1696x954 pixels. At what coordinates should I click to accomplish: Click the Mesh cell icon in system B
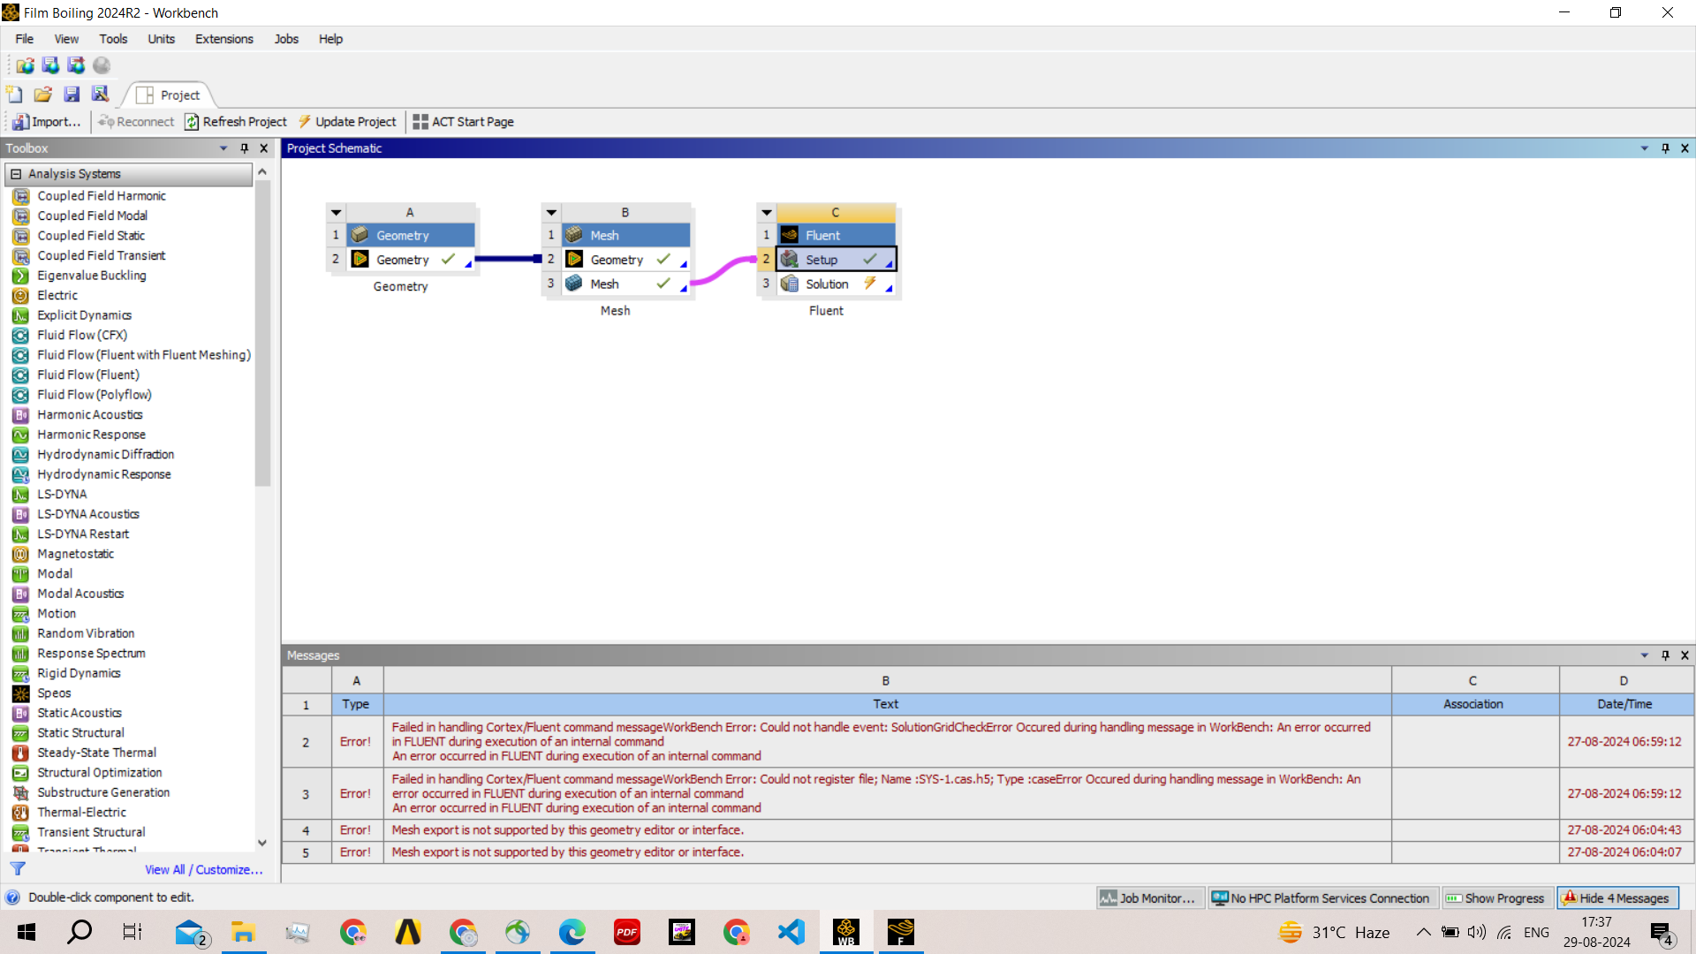coord(574,284)
